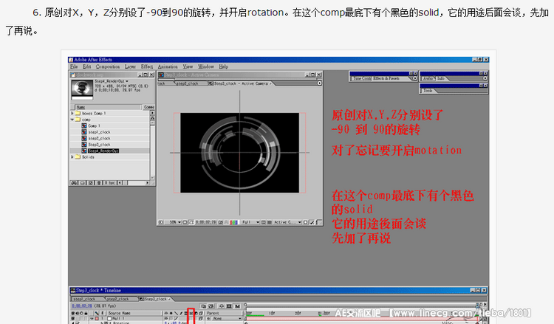Click the 8 bpc color depth button
The image size is (554, 324).
pos(110,183)
